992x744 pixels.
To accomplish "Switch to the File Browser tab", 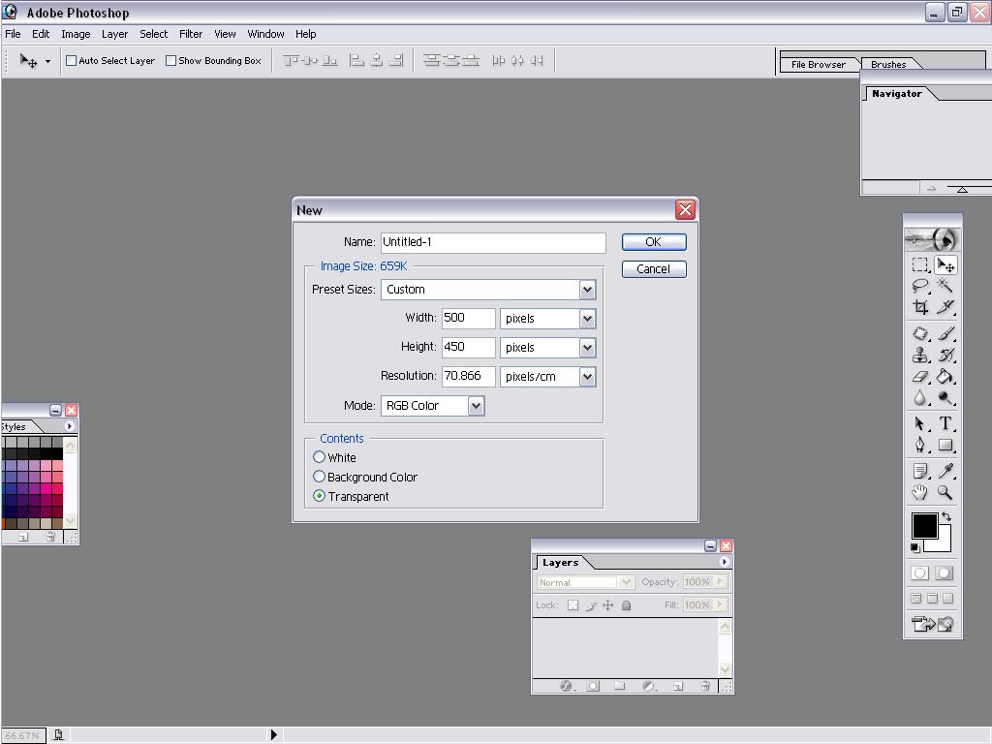I will click(818, 65).
